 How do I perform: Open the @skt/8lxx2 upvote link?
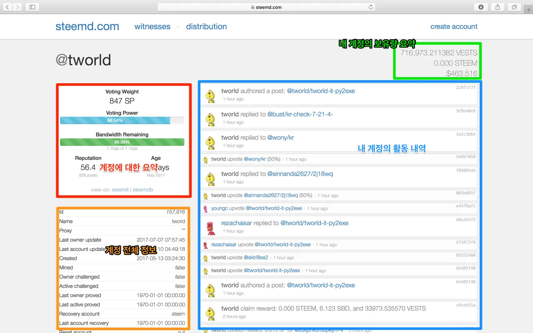256,257
